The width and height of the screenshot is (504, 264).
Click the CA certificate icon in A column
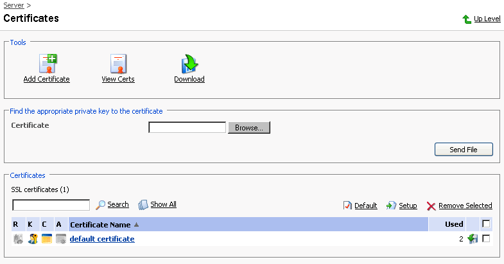[x=60, y=239]
